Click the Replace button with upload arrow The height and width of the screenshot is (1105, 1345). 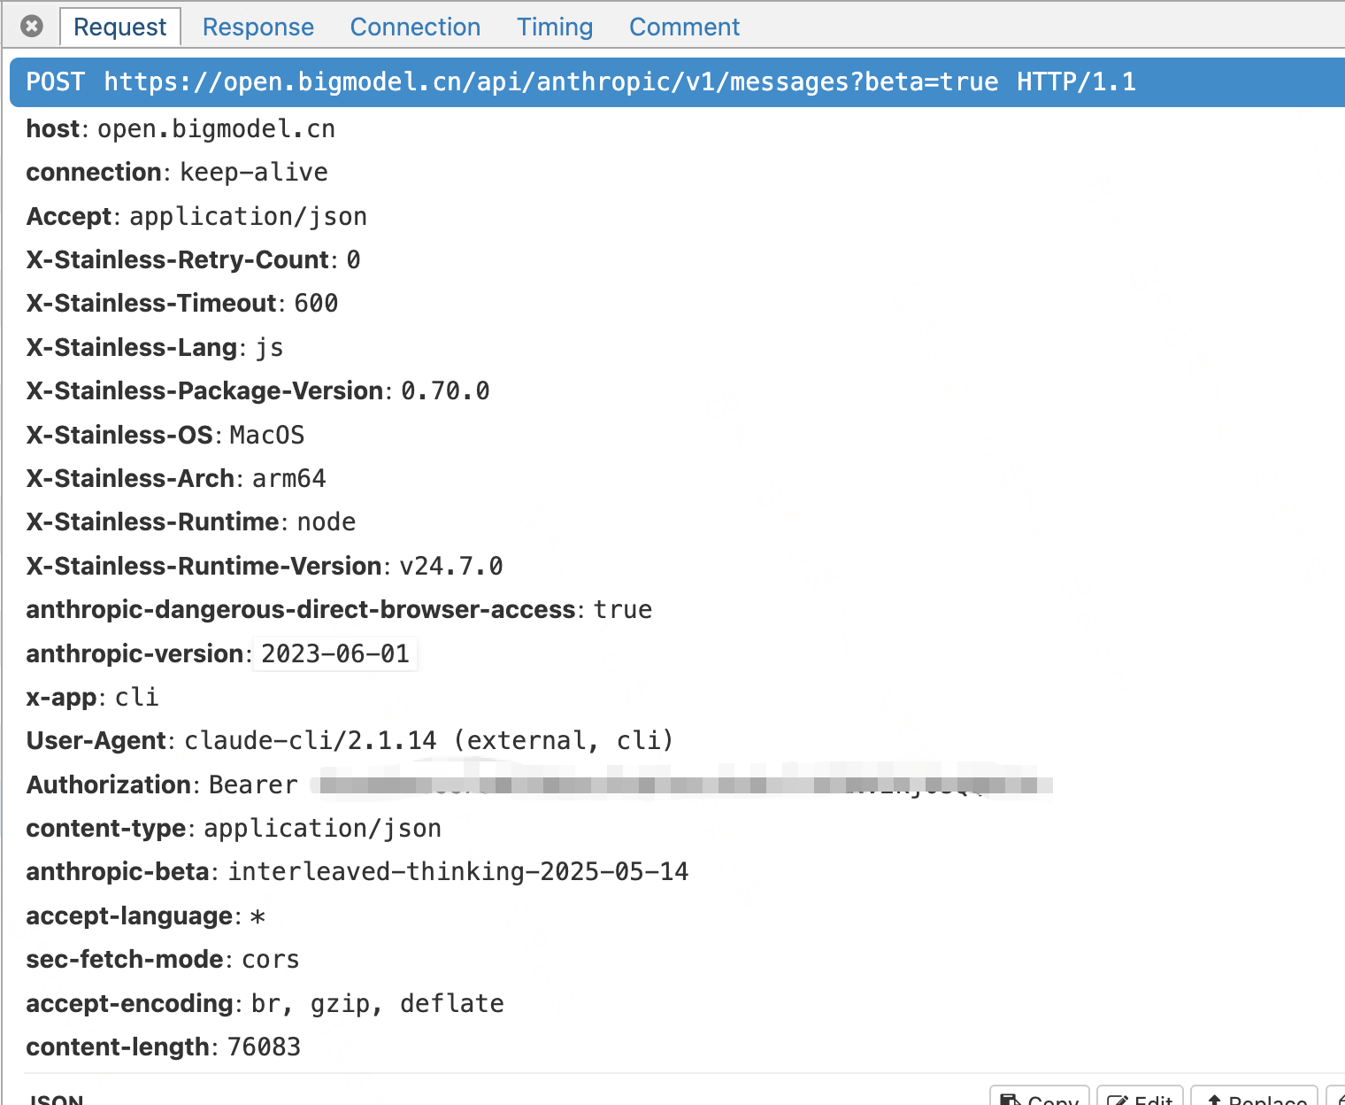(1255, 1098)
